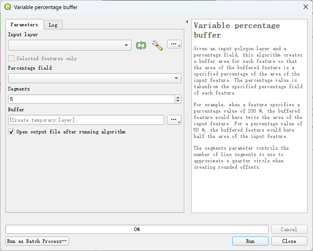
Task: Click the Cancel button
Action: pos(289,229)
